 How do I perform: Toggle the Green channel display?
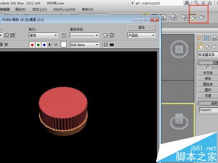point(38,45)
